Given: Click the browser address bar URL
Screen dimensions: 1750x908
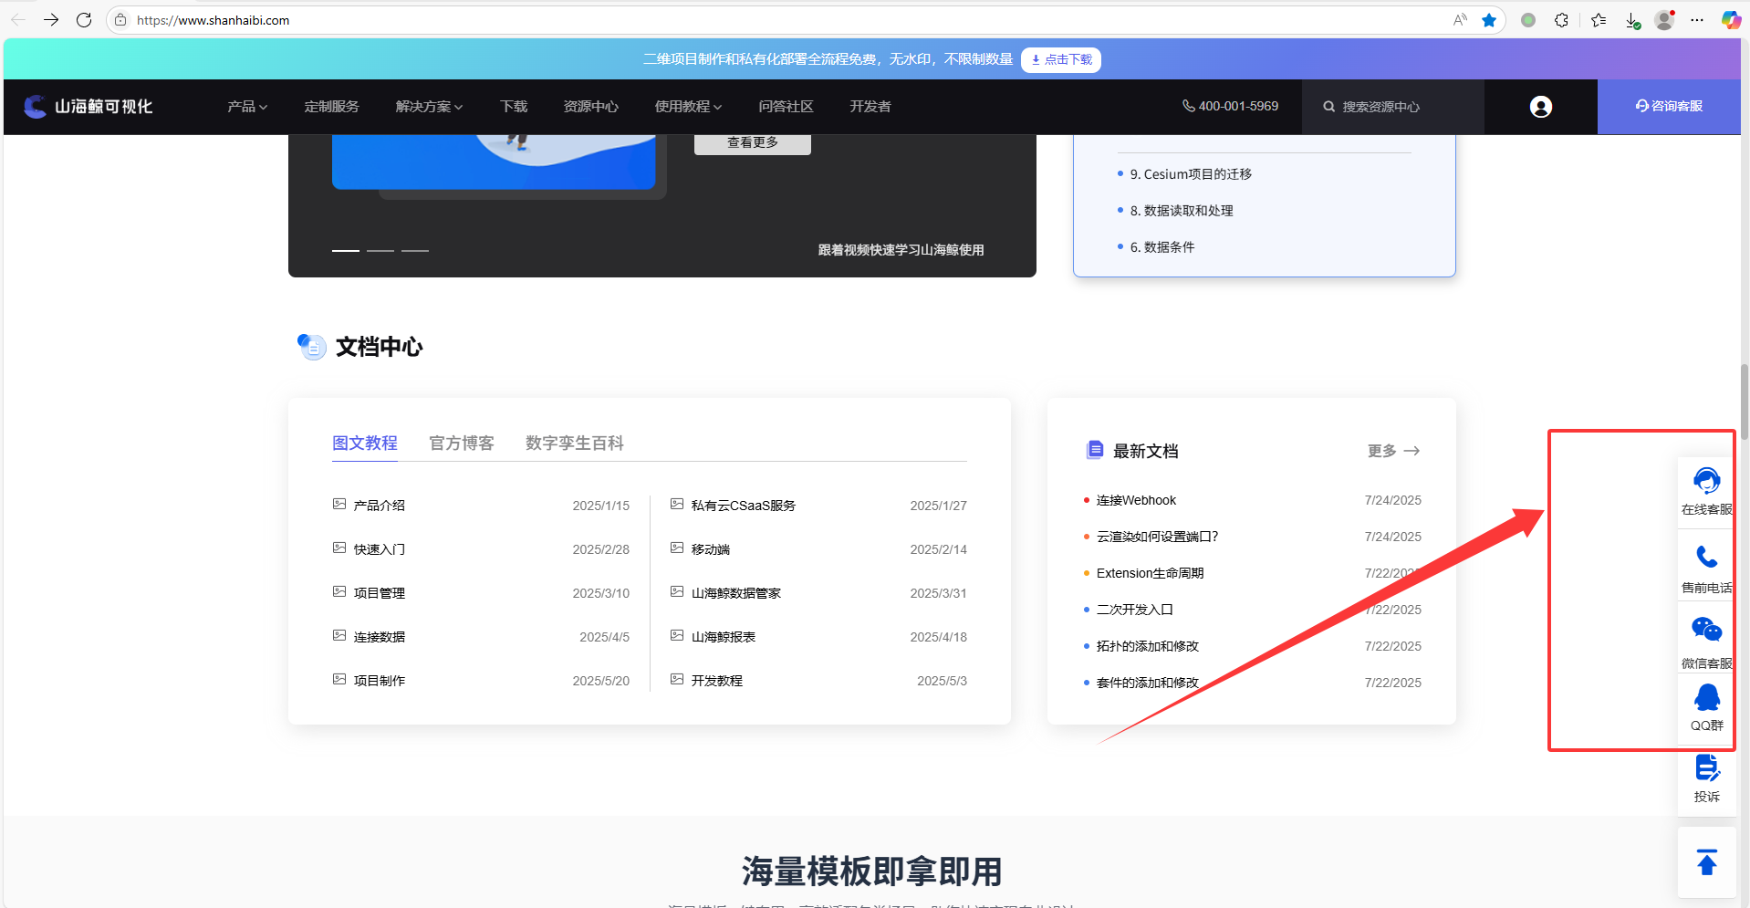Looking at the screenshot, I should (x=213, y=20).
